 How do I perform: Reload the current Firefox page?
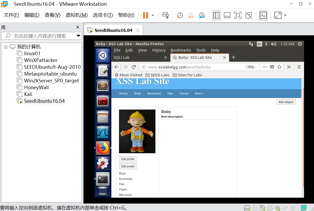pos(134,67)
